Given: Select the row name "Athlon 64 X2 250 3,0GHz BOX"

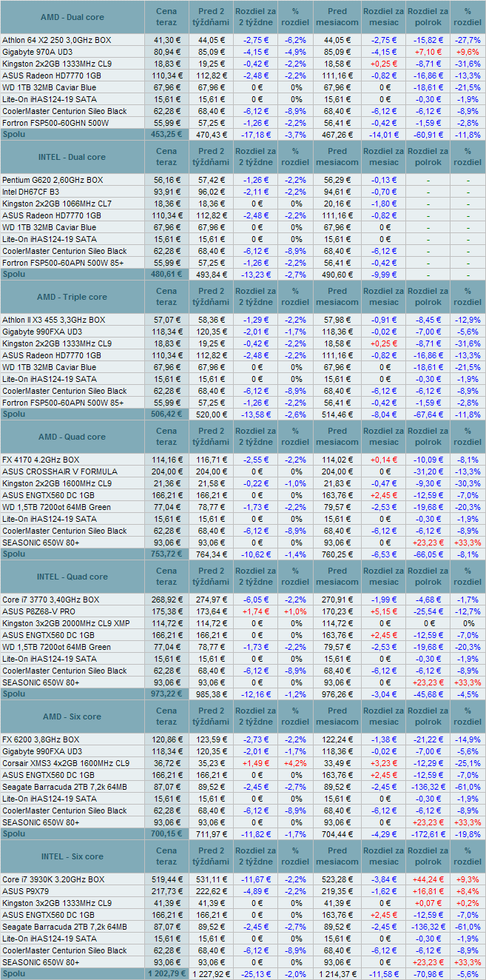Looking at the screenshot, I should click(57, 40).
